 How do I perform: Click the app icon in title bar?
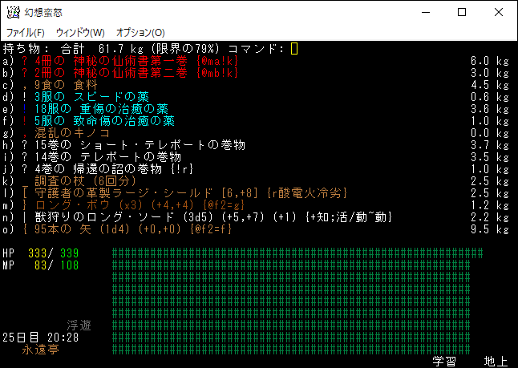click(x=12, y=12)
